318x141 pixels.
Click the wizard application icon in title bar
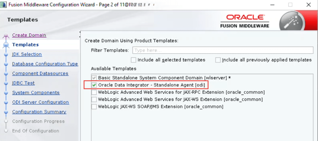point(3,5)
